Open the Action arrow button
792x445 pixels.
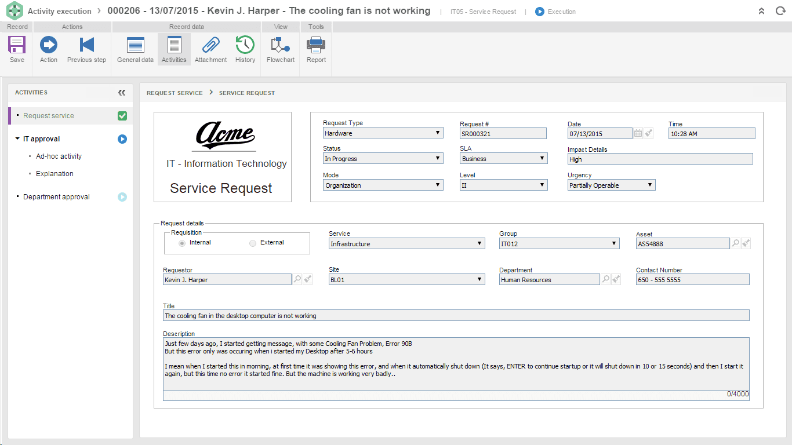(49, 45)
